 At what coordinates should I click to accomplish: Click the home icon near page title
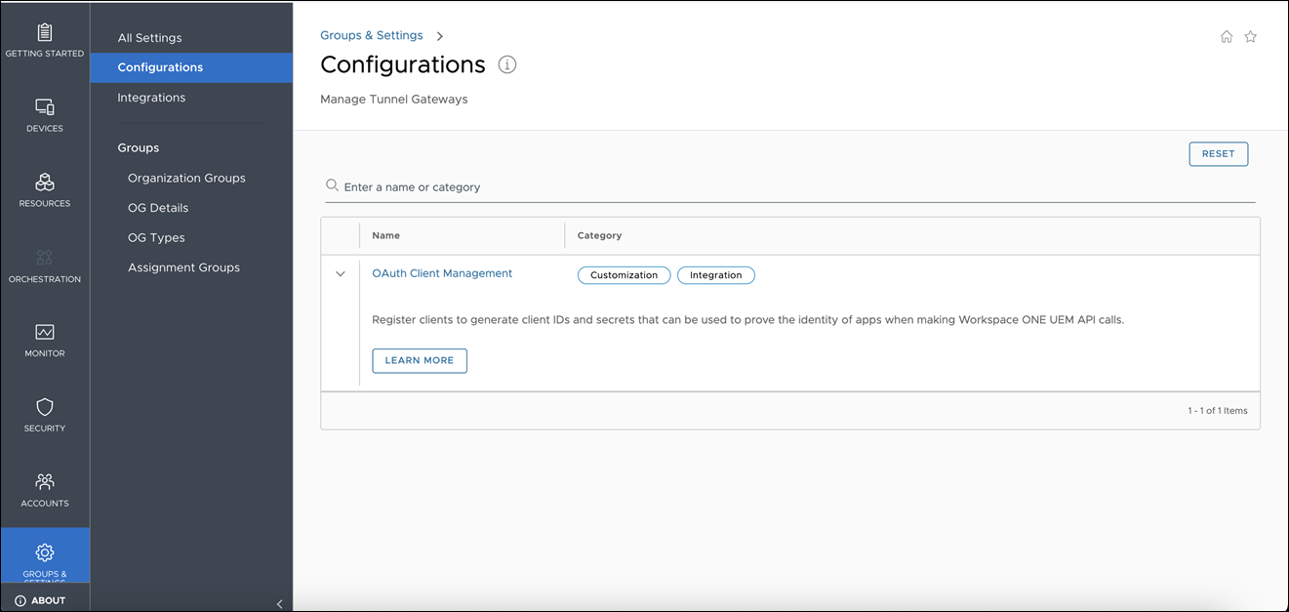coord(1227,35)
